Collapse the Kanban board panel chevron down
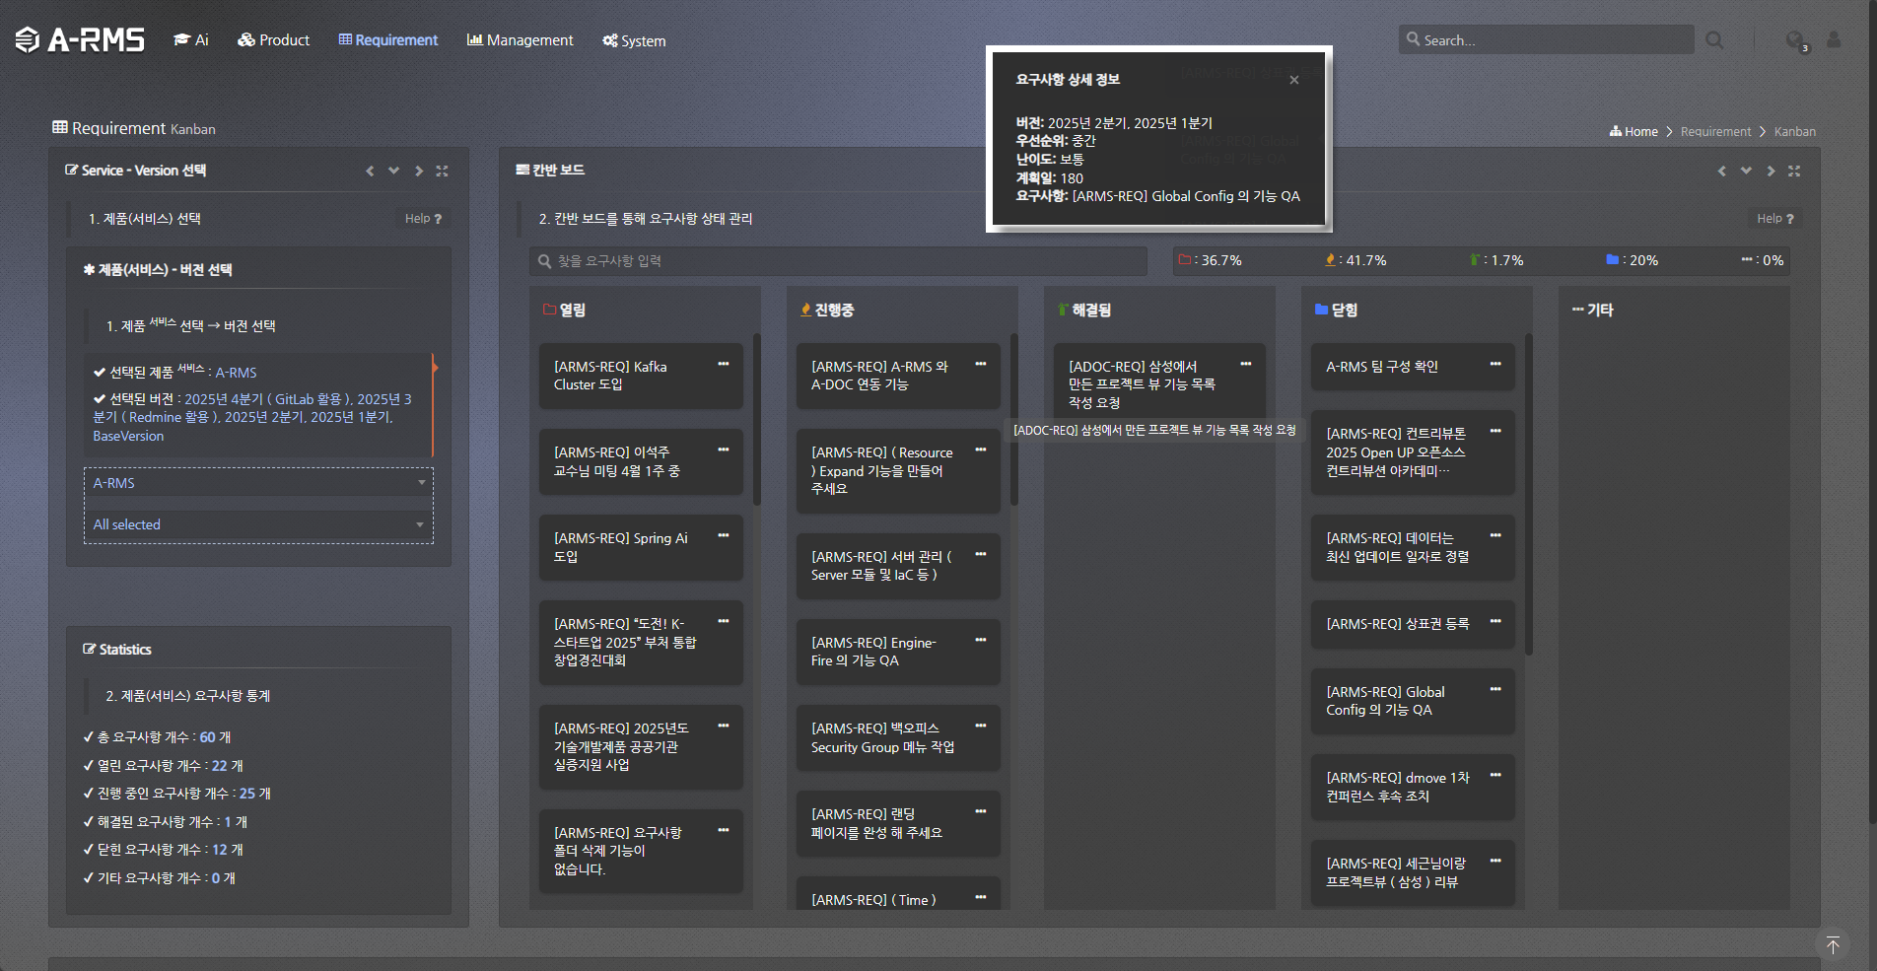The height and width of the screenshot is (971, 1877). 1746,171
